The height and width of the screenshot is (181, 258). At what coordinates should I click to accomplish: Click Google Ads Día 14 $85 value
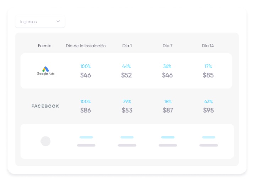(208, 75)
